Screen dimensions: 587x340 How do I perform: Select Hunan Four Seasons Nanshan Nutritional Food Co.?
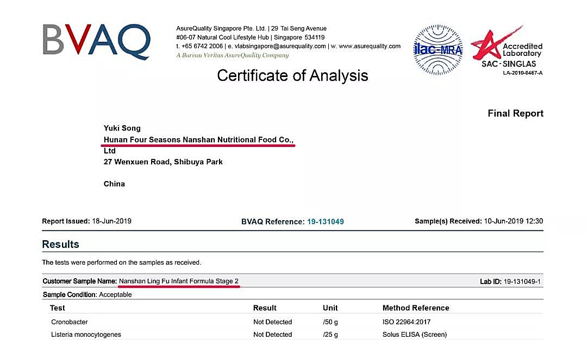tap(198, 140)
